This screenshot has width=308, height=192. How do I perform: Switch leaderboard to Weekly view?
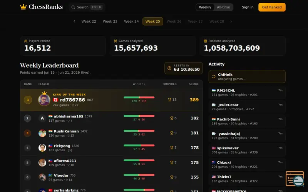click(205, 7)
